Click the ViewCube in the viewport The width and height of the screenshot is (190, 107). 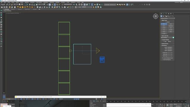tap(156, 16)
